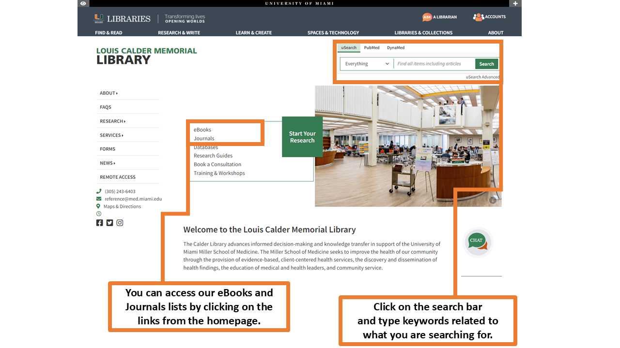Click the eye icon in top bar
This screenshot has width=620, height=348.
83,3
